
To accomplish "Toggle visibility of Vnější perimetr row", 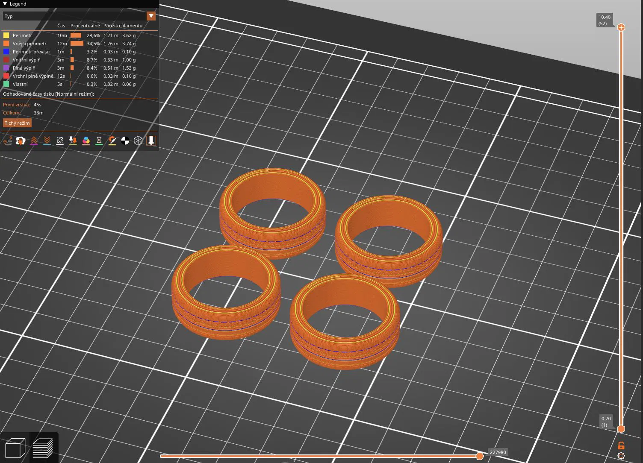I will click(x=80, y=44).
